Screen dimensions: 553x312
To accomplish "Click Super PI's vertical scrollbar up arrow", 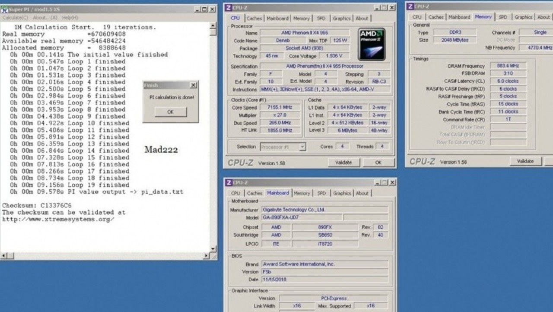I will coord(213,25).
